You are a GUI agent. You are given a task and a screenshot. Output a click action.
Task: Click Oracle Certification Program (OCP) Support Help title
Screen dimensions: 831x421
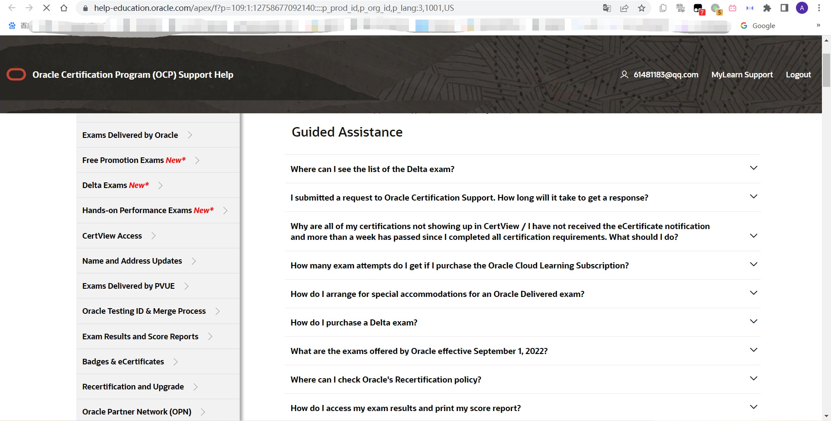[x=133, y=75]
